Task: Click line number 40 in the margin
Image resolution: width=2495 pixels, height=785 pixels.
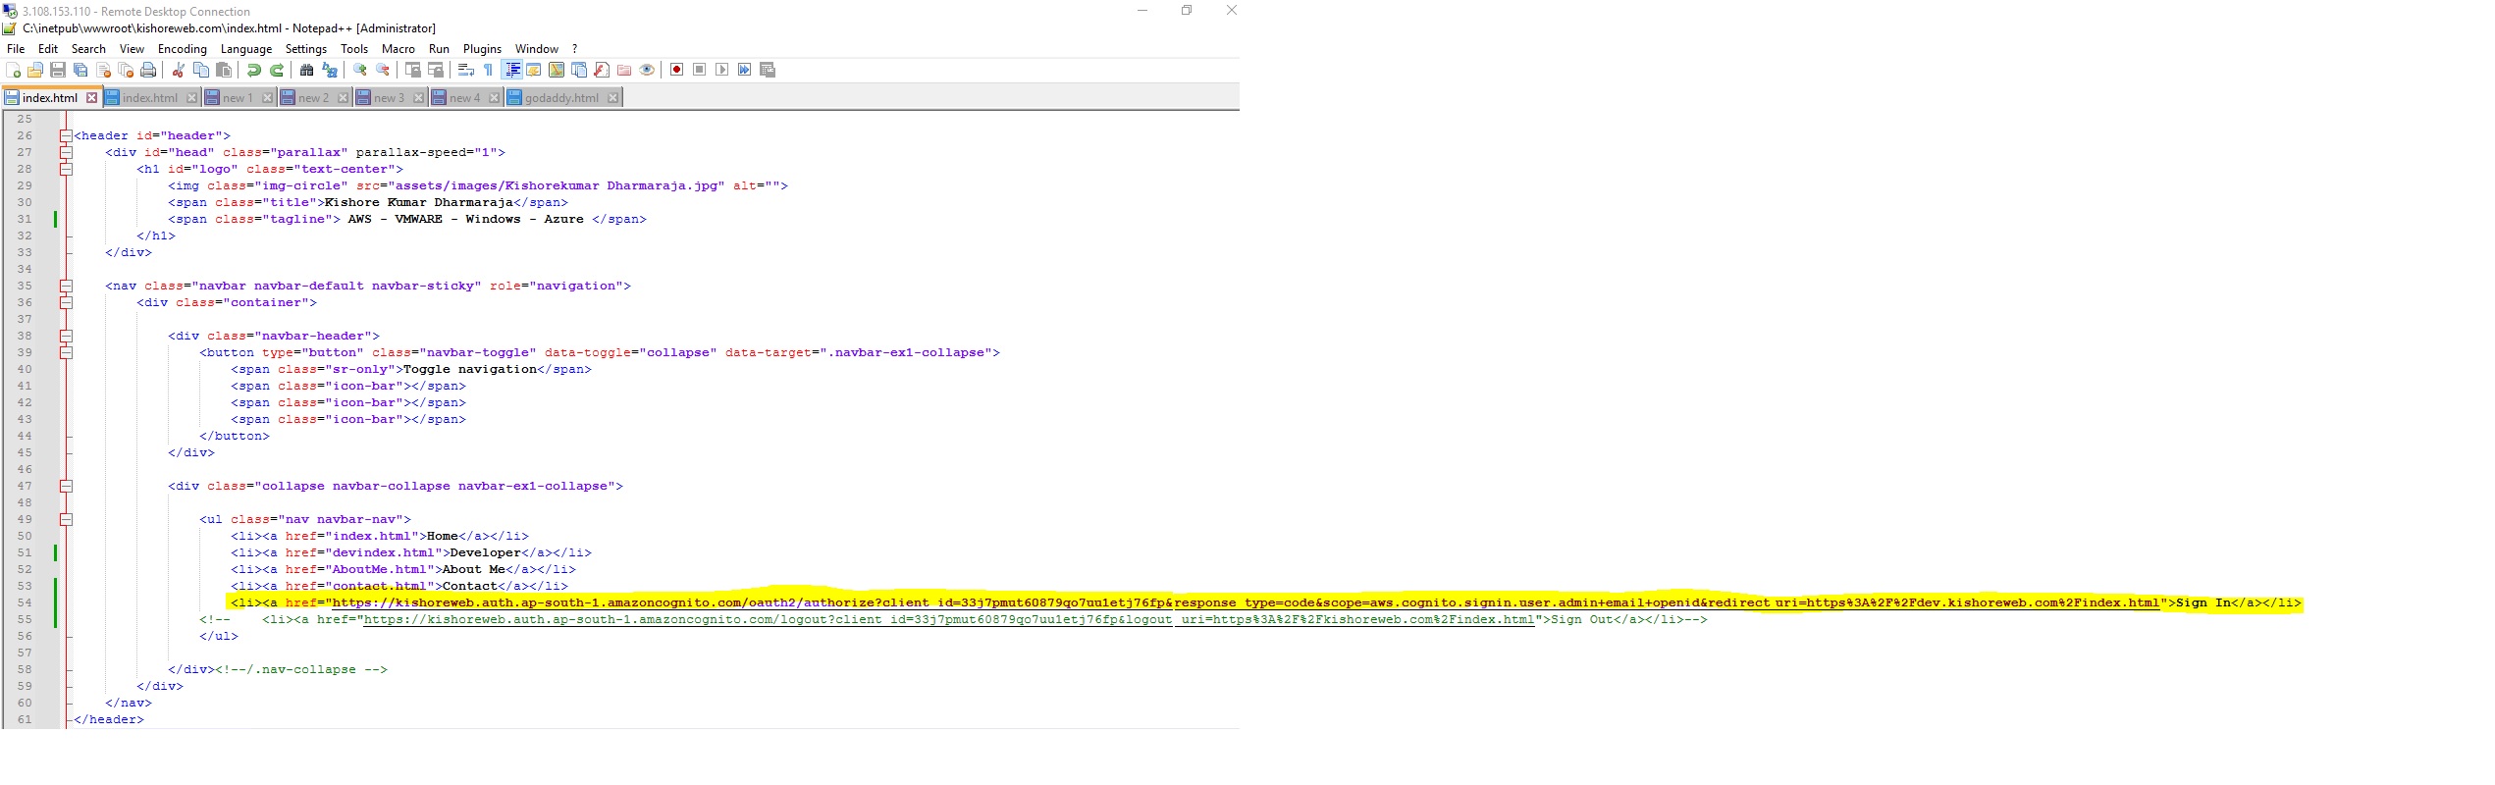Action: point(25,370)
